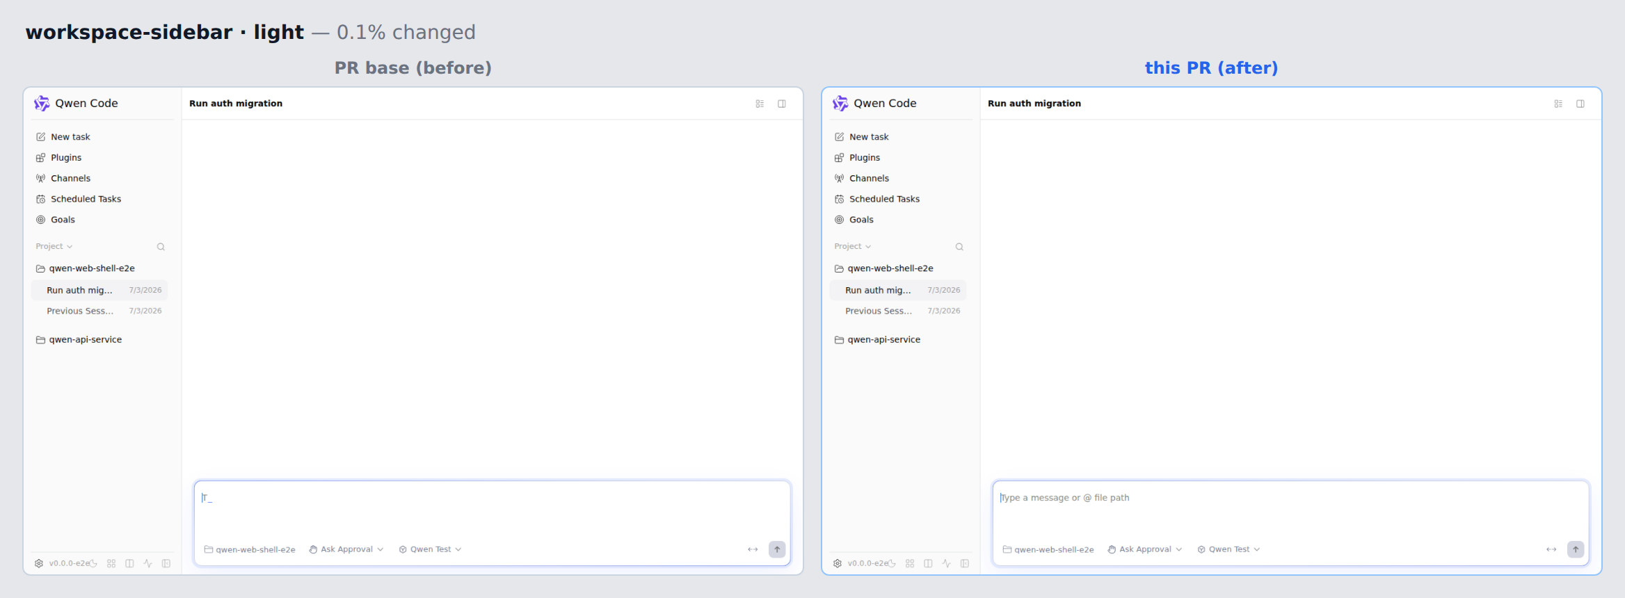
Task: Expand the Project dropdown in the after sidebar
Action: click(852, 246)
